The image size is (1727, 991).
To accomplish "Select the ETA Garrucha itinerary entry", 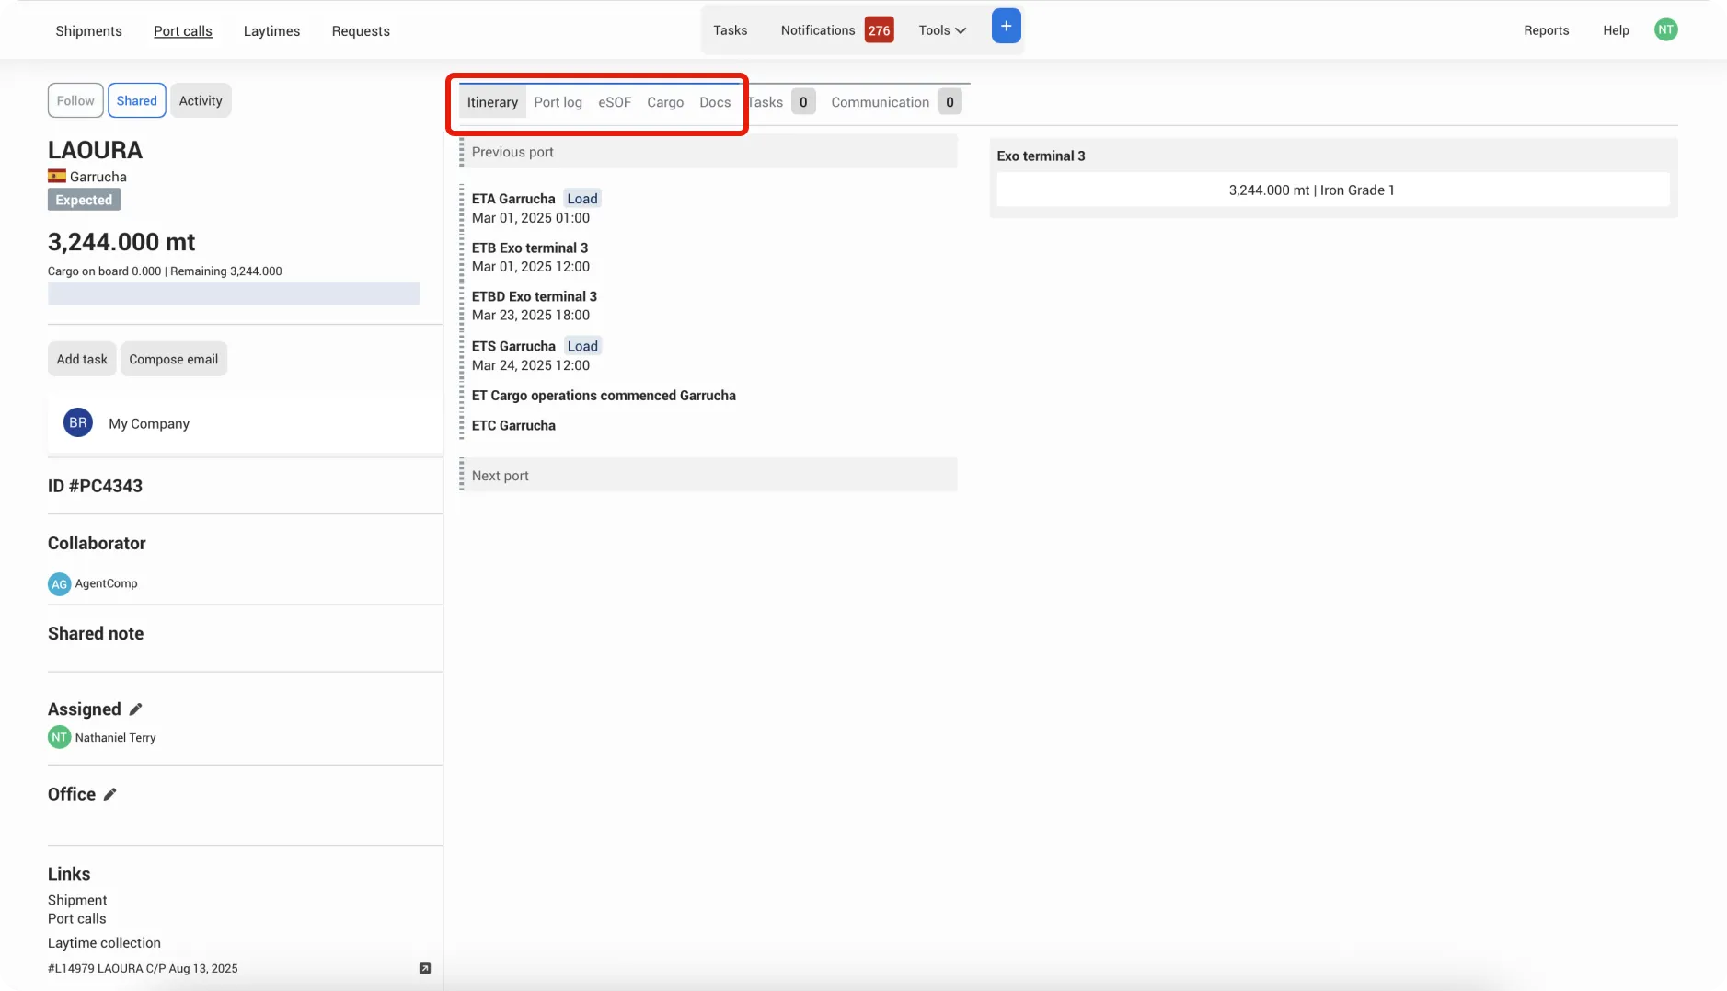I will pyautogui.click(x=536, y=208).
